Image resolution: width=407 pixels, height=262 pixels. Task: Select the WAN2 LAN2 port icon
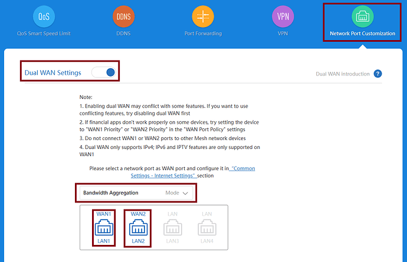138,227
